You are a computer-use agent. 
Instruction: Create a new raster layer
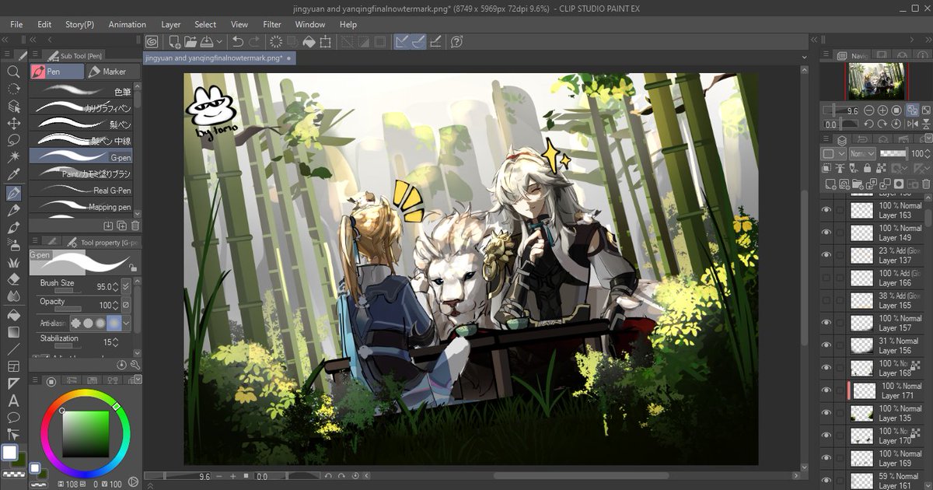830,184
